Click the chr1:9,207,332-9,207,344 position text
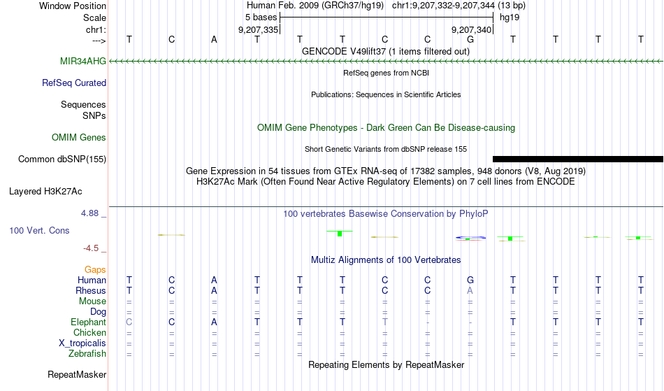Viewport: 664px width, 391px height. tap(459, 6)
